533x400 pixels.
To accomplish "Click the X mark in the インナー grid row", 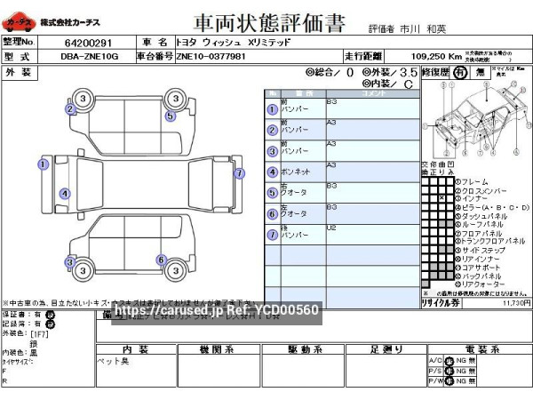I will (442, 197).
